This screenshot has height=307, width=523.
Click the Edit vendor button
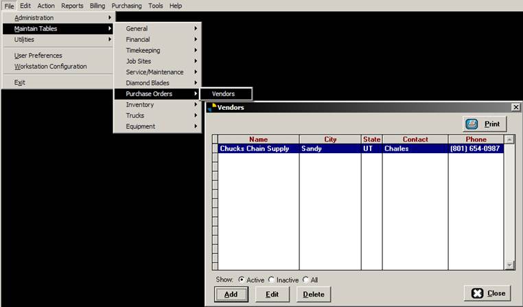[x=272, y=294]
